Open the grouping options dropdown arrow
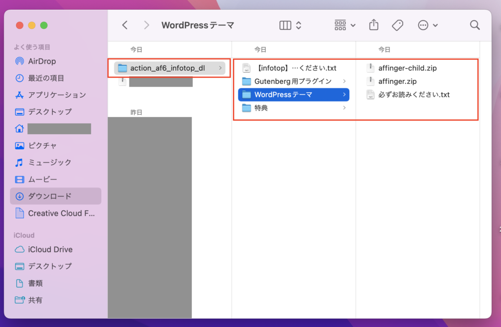Image resolution: width=501 pixels, height=327 pixels. (353, 25)
